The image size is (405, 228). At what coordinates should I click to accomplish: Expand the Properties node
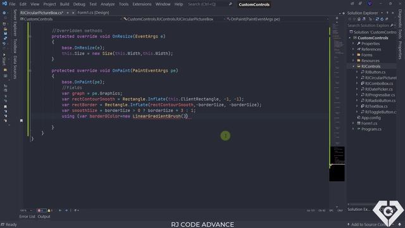point(354,44)
